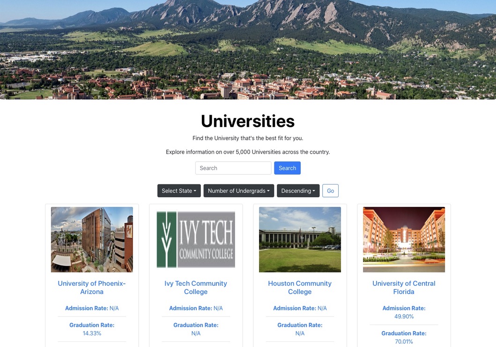This screenshot has width=496, height=347.
Task: Click the Ivy Tech Community College logo
Action: [x=196, y=239]
